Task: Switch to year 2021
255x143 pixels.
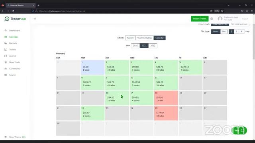Action: click(x=144, y=46)
